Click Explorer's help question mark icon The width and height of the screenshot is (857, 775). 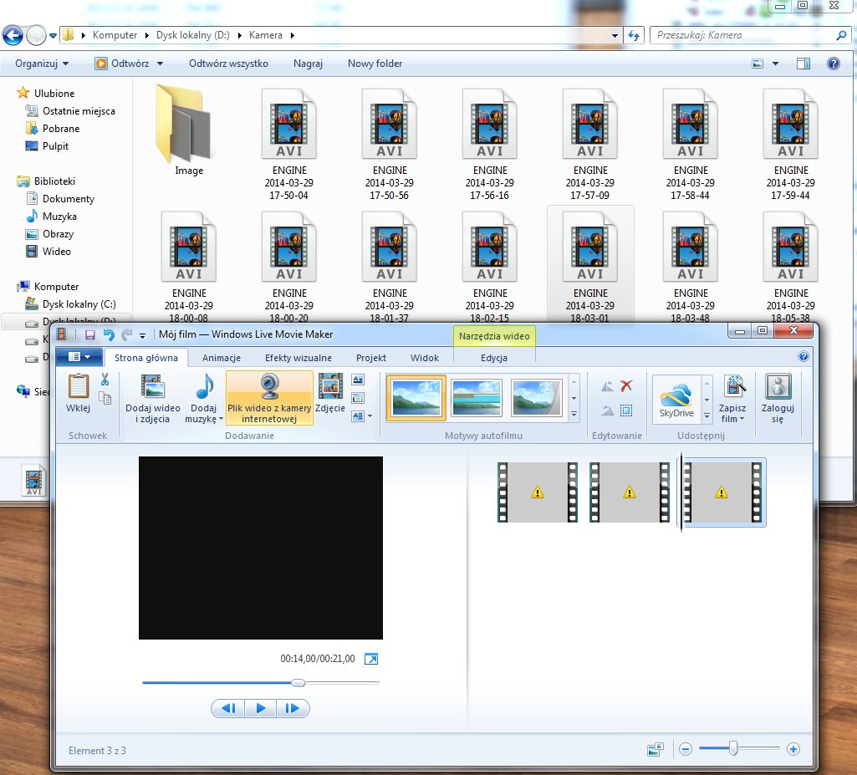pyautogui.click(x=834, y=64)
